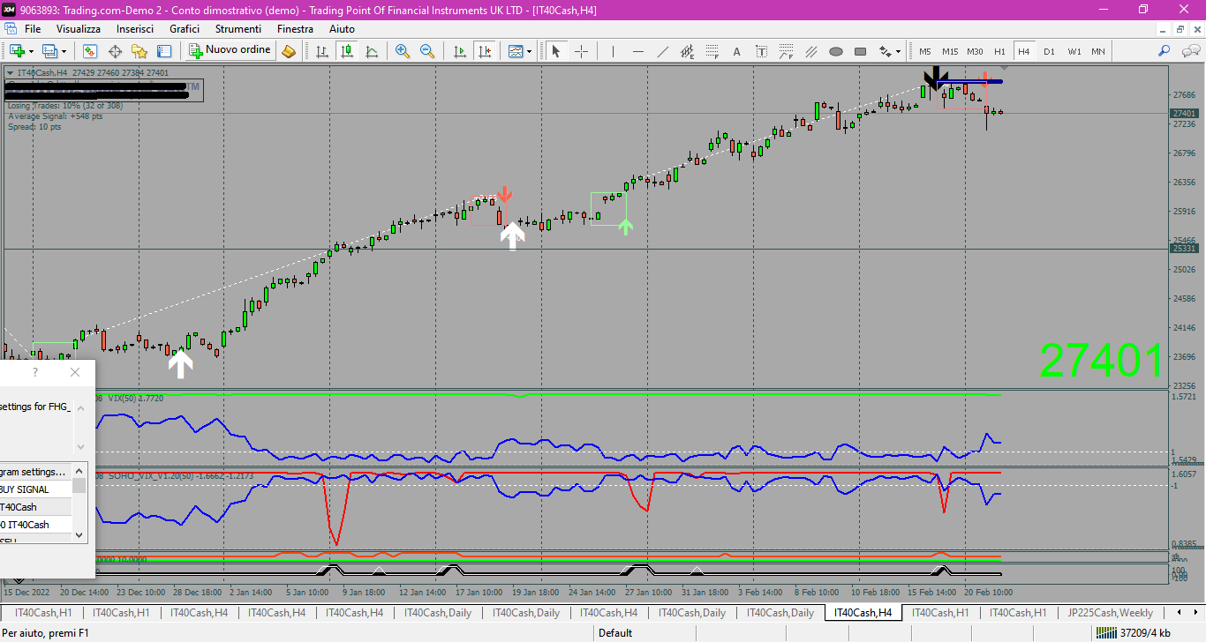The width and height of the screenshot is (1206, 642).
Task: Open the indicators list icon
Action: coord(516,51)
